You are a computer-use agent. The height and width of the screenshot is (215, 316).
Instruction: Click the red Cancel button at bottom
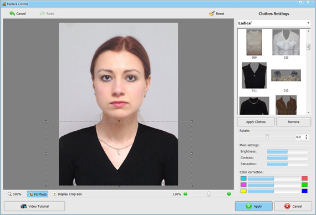293,206
